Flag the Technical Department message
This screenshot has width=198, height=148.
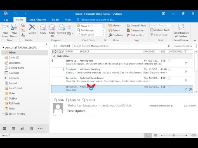pyautogui.click(x=186, y=80)
